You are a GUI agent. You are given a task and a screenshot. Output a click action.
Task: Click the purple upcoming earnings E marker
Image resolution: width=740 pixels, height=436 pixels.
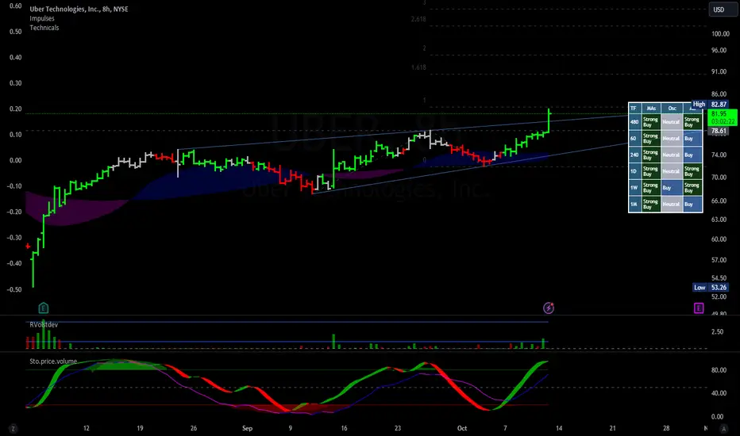[699, 308]
